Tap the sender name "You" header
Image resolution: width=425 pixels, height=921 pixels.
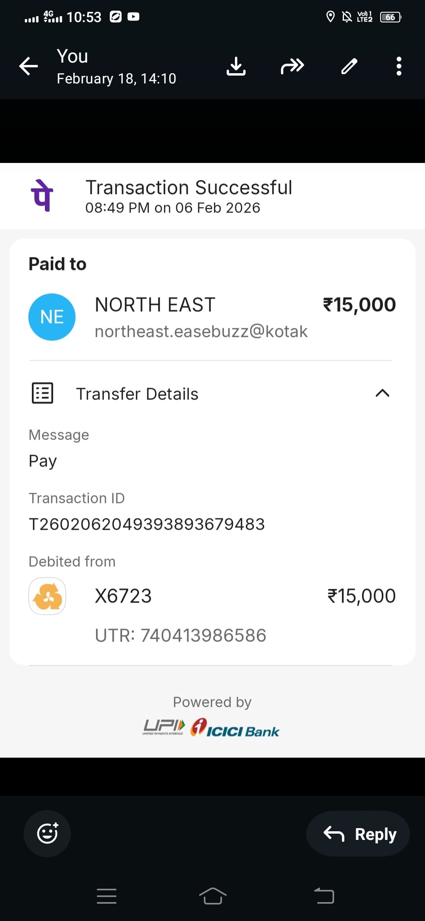[x=72, y=56]
